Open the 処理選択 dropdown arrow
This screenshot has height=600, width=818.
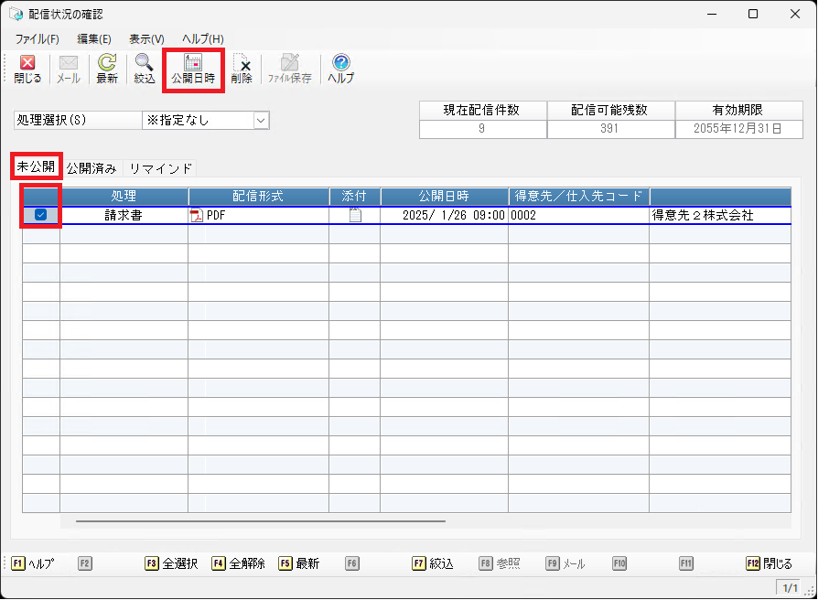coord(261,121)
